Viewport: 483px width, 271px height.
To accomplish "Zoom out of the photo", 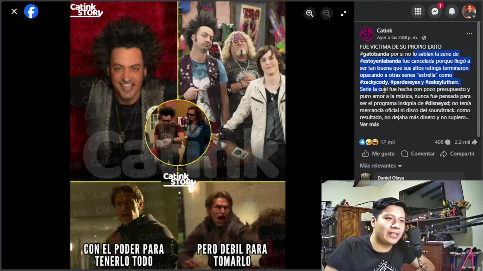I will 327,14.
